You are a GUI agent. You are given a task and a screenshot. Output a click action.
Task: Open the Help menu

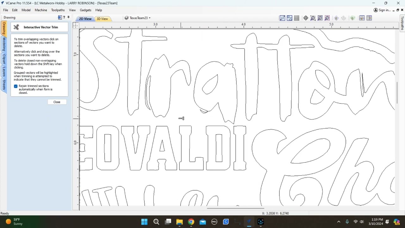[99, 10]
